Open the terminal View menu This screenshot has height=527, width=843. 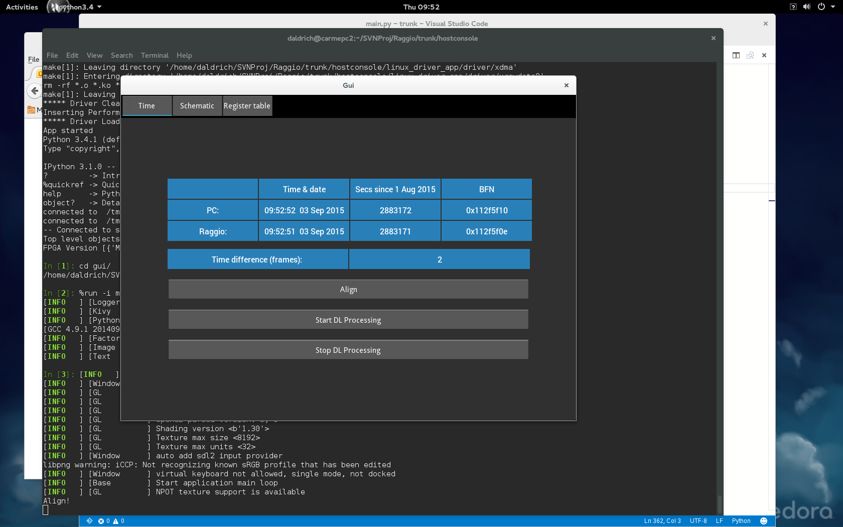94,55
